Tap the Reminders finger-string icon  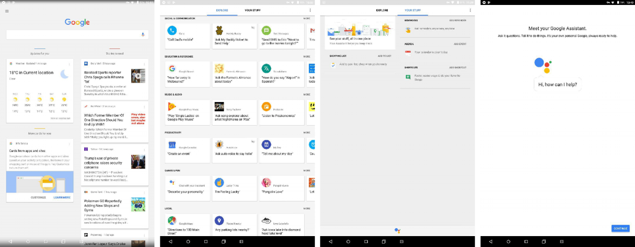click(408, 29)
